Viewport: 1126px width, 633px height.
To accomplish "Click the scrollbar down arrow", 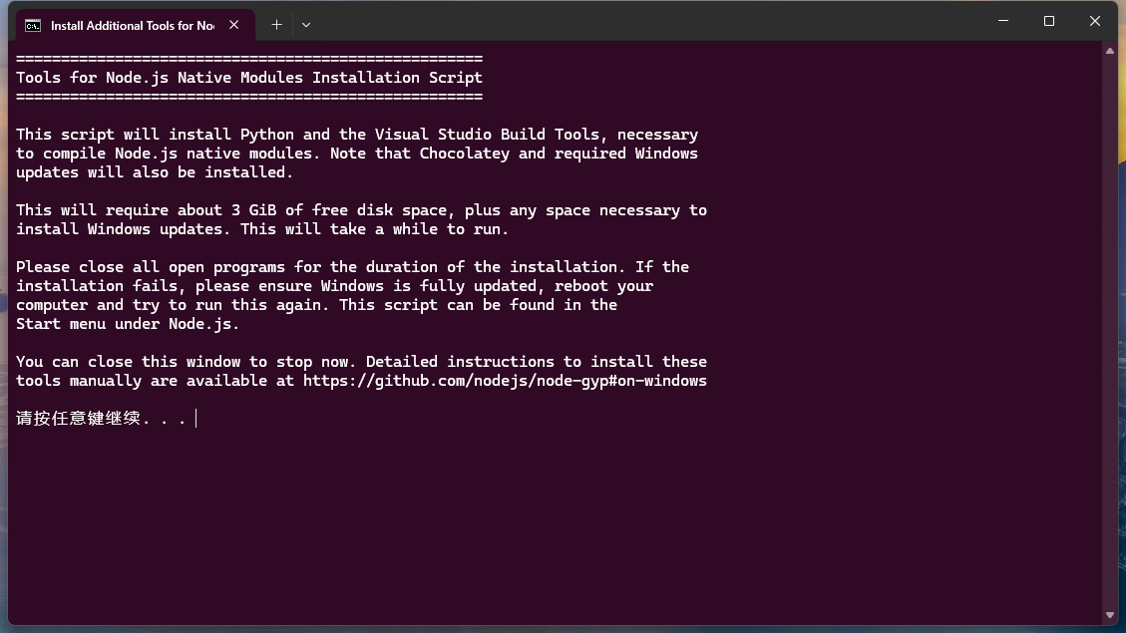I will 1109,615.
